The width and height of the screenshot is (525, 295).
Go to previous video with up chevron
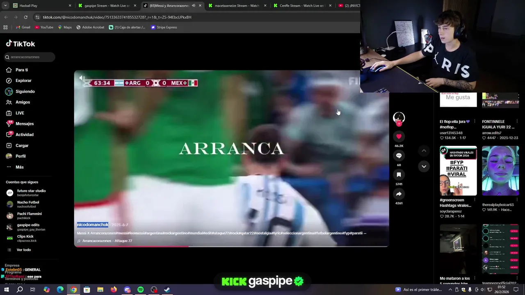click(424, 151)
